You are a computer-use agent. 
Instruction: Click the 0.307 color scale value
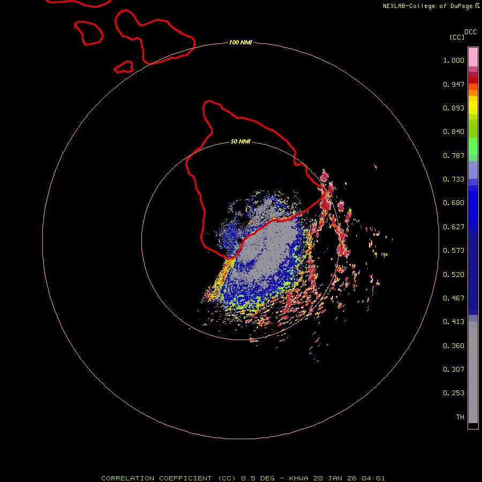[454, 370]
